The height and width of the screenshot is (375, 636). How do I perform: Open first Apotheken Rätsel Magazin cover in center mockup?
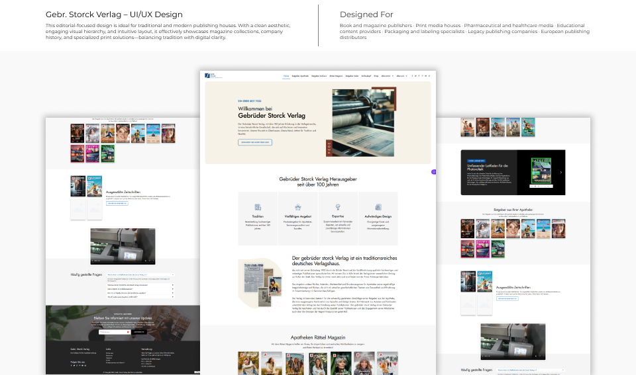tap(248, 363)
